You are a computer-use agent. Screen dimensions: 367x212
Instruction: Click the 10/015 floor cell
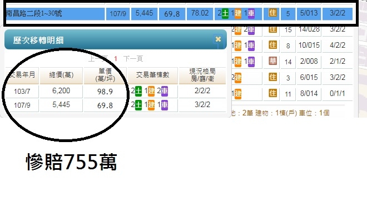coord(309,46)
